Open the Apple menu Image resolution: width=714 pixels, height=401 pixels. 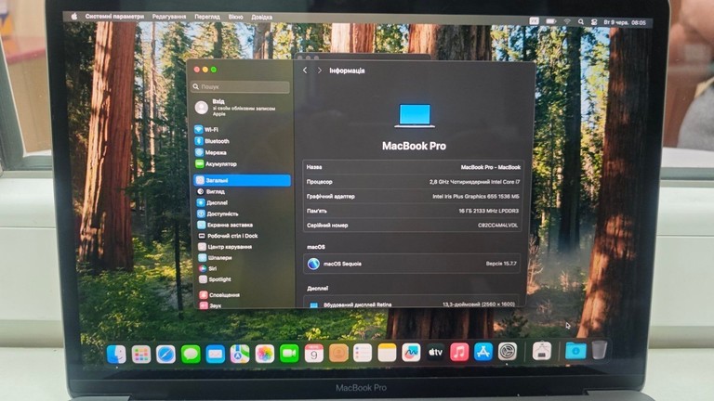point(73,17)
